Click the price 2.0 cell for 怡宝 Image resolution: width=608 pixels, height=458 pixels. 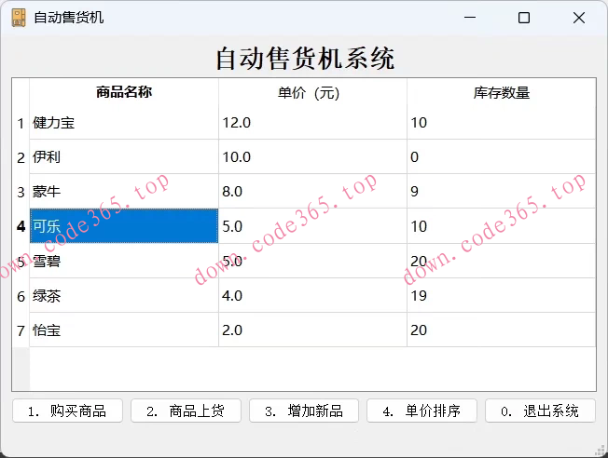point(313,330)
